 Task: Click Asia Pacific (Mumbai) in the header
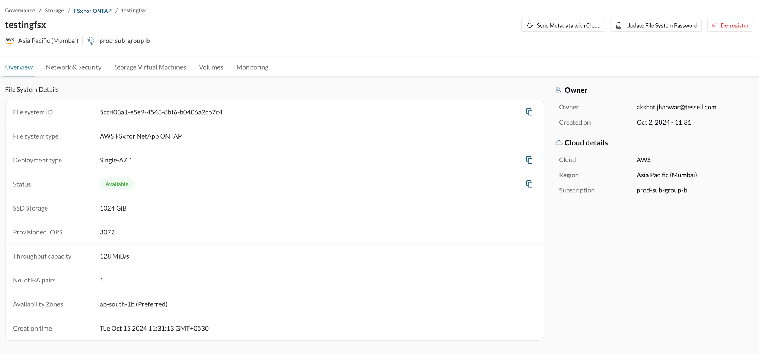(x=48, y=41)
